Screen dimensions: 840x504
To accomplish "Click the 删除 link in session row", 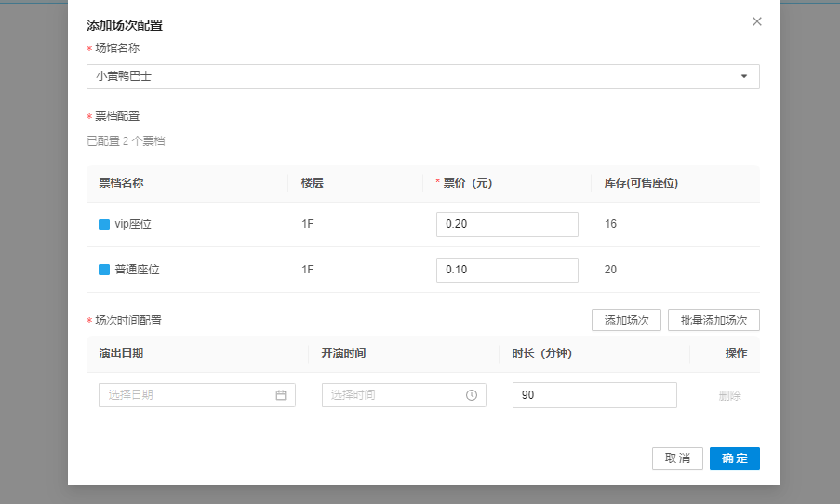I will coord(729,395).
